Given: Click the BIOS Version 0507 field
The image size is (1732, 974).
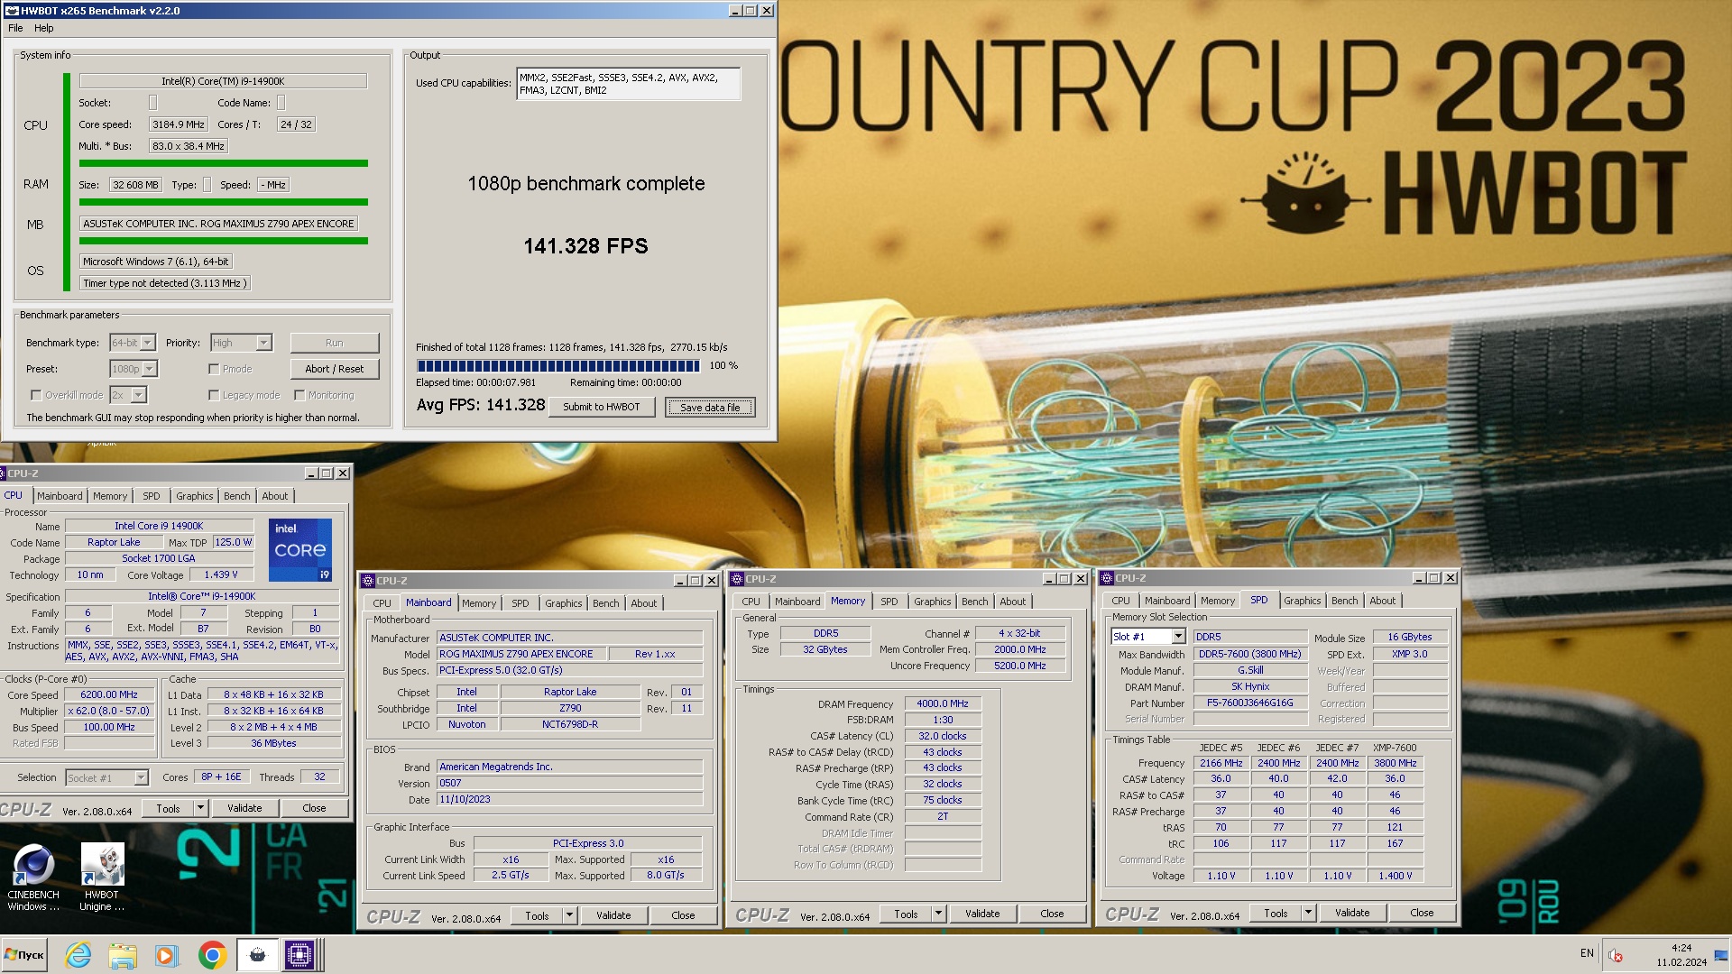Looking at the screenshot, I should pos(569,783).
